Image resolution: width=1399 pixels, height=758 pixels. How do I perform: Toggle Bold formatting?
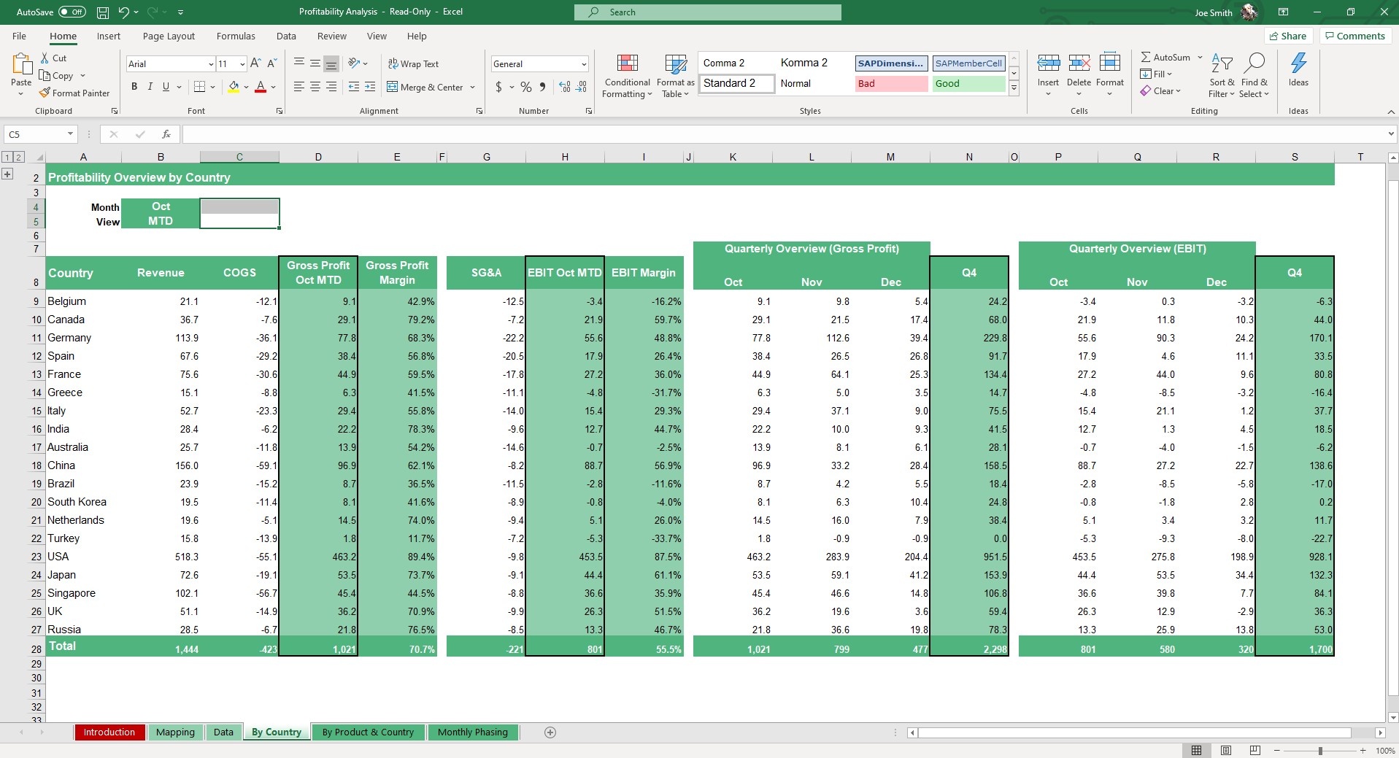134,87
